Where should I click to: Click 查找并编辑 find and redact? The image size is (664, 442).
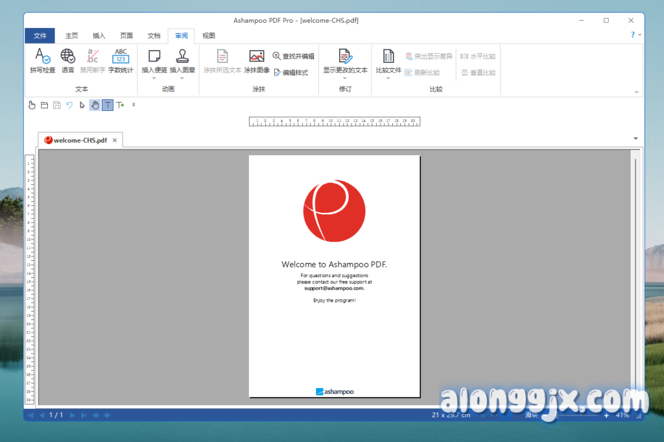pos(294,56)
